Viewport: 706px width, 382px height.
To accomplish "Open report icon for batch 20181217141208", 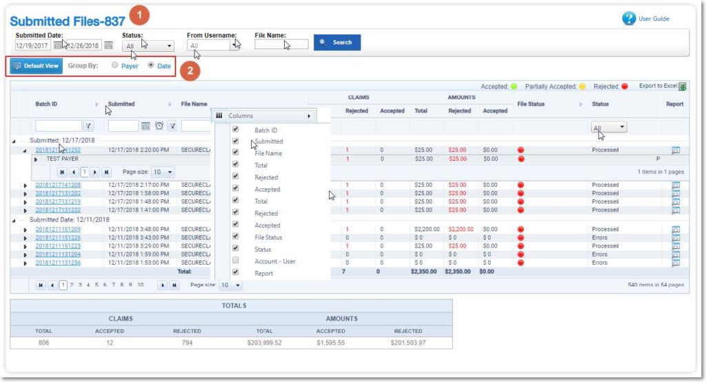I will tap(676, 185).
